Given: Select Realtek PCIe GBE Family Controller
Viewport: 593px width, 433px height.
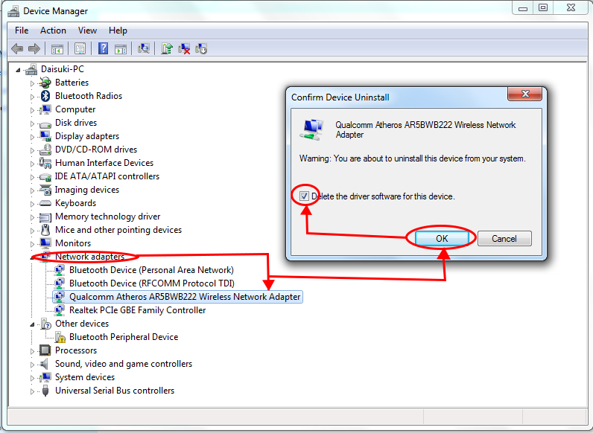Looking at the screenshot, I should tap(137, 310).
